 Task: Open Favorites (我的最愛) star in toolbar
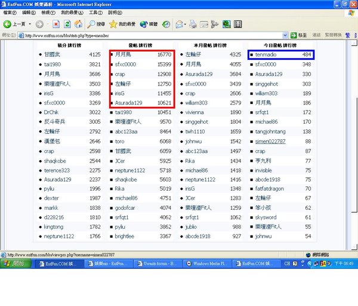[x=123, y=24]
